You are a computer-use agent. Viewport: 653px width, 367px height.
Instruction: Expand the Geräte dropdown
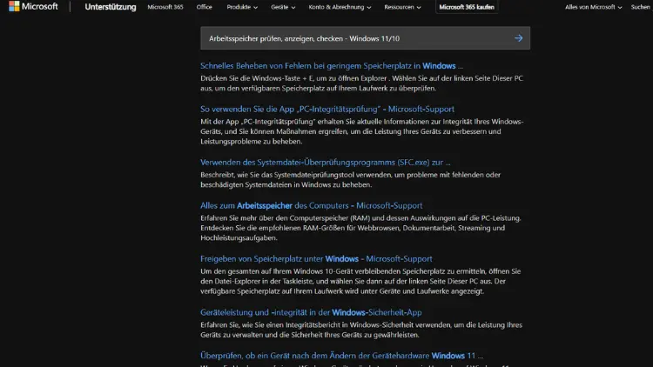(283, 7)
